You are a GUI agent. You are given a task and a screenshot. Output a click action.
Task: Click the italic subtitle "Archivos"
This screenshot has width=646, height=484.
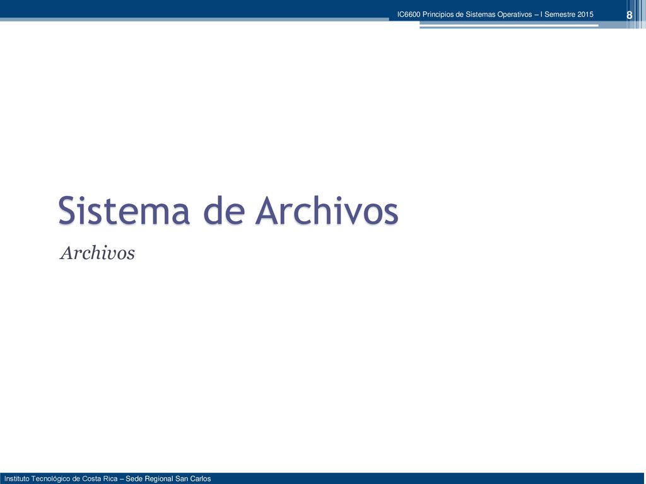point(98,253)
